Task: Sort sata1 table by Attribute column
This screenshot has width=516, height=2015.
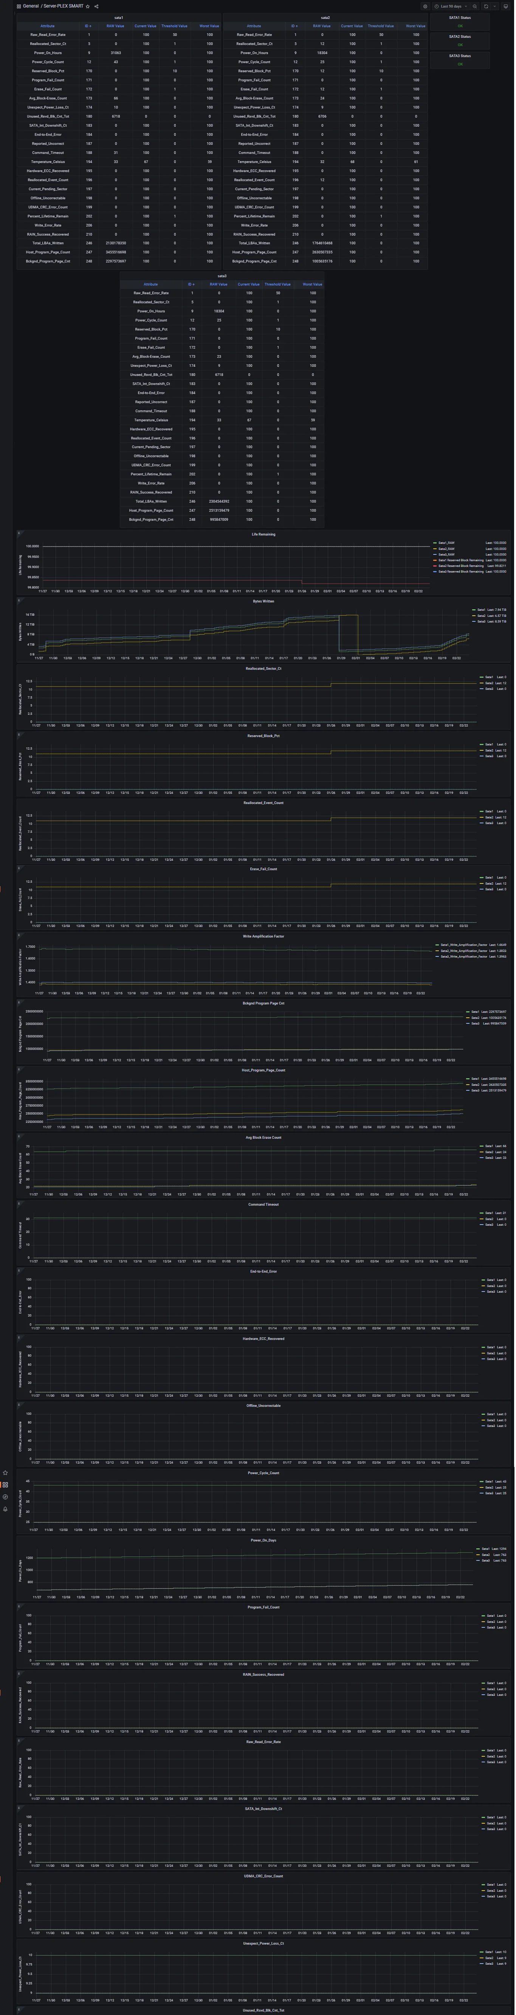Action: point(48,26)
